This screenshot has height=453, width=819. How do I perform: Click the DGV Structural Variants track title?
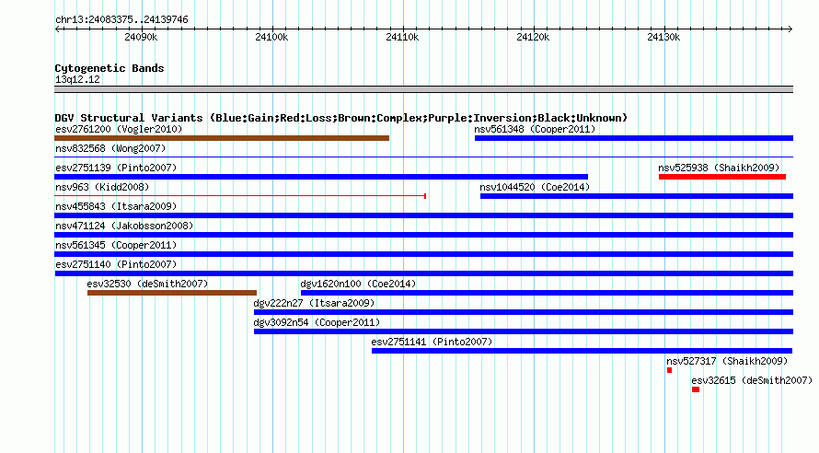click(341, 118)
